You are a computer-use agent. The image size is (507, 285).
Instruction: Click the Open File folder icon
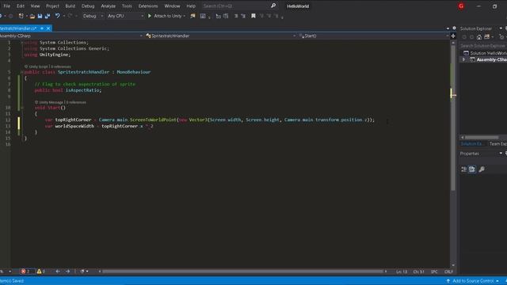(x=32, y=16)
